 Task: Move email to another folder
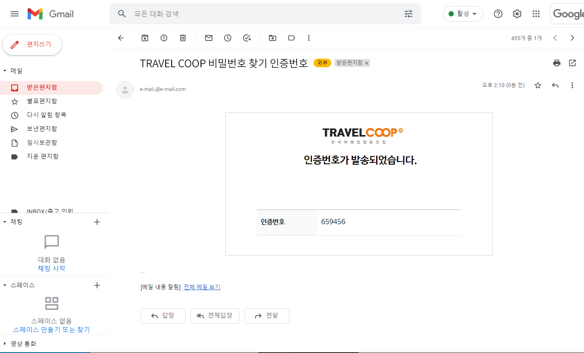pos(273,38)
